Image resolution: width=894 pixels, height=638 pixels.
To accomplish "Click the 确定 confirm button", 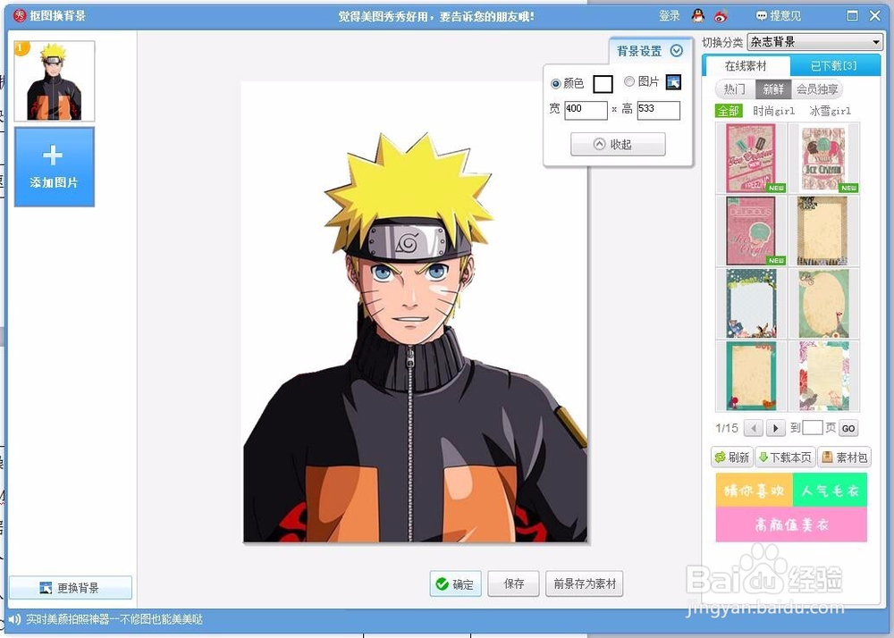I will [x=455, y=583].
